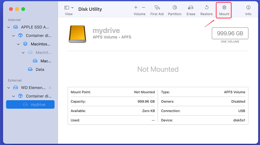
Task: Click the Erase toolbar icon
Action: [191, 8]
